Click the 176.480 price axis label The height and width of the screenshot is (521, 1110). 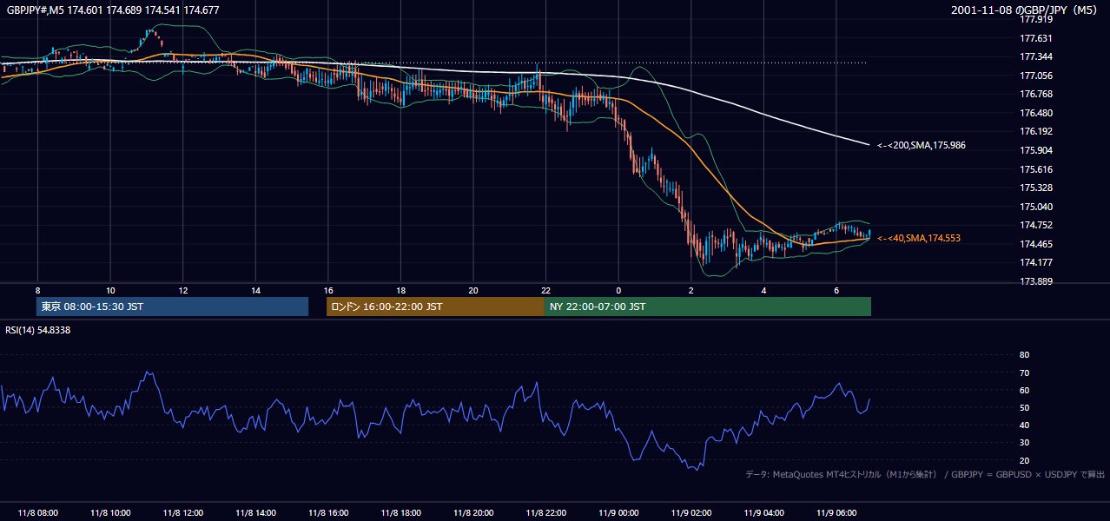click(x=1036, y=113)
